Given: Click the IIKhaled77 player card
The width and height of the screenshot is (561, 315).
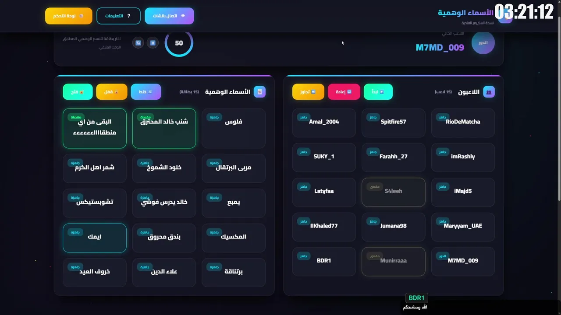Looking at the screenshot, I should [324, 227].
